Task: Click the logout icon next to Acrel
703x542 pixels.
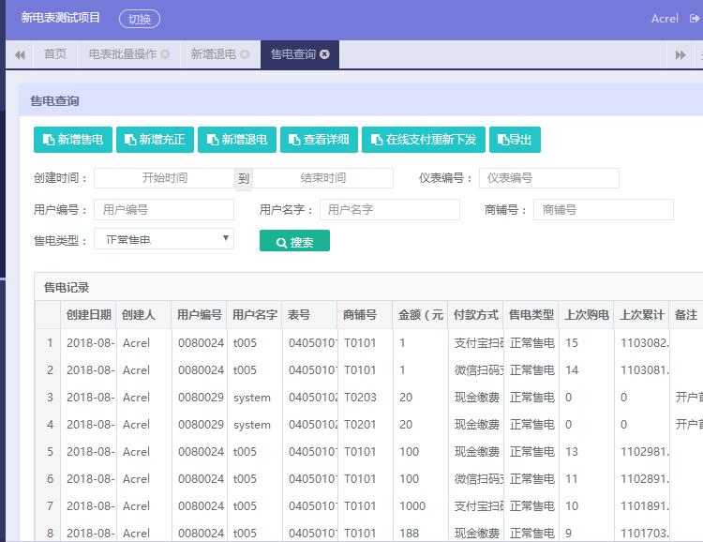Action: 695,19
